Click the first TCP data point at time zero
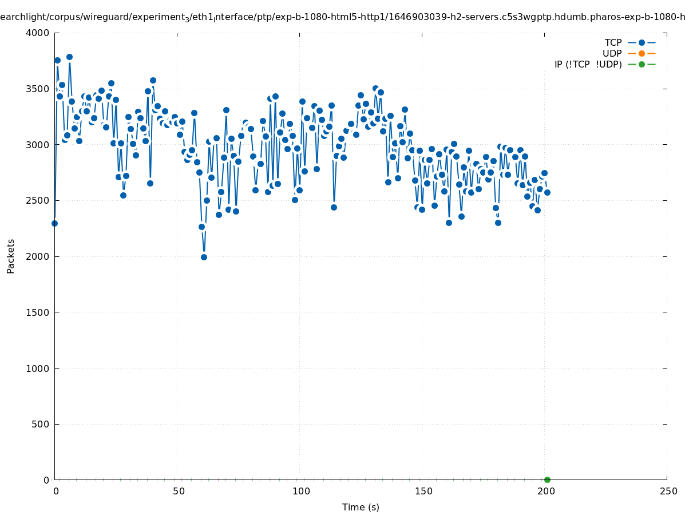 [54, 223]
